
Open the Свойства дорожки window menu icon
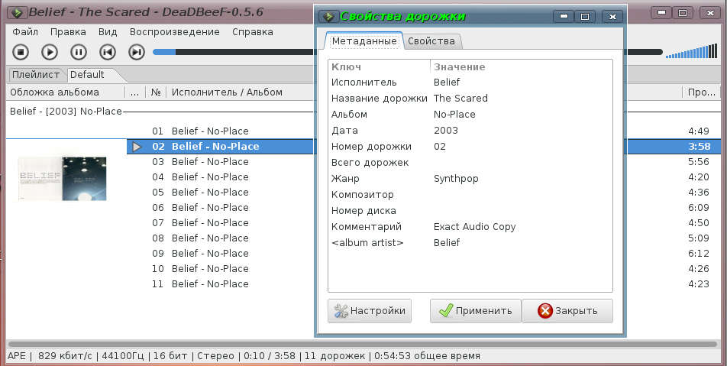point(328,17)
